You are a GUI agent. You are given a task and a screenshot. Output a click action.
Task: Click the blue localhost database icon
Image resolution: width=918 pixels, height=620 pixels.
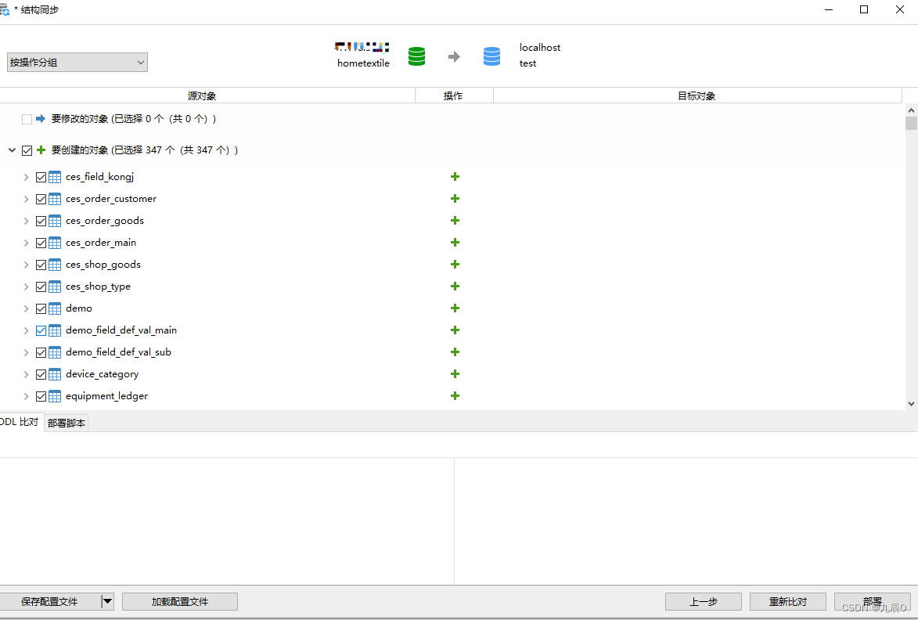click(491, 56)
